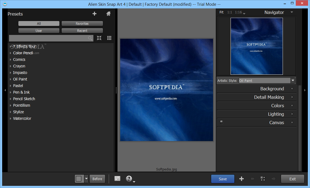Image resolution: width=310 pixels, height=188 pixels.
Task: Click the plus icon next to Save
Action: [x=241, y=179]
